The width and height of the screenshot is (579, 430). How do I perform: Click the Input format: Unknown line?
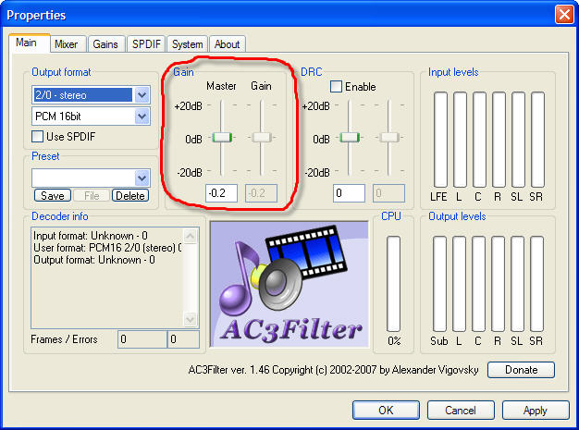pos(91,236)
